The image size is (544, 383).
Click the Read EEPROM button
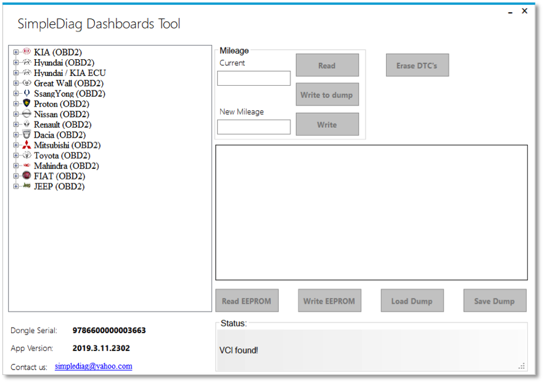(x=247, y=300)
